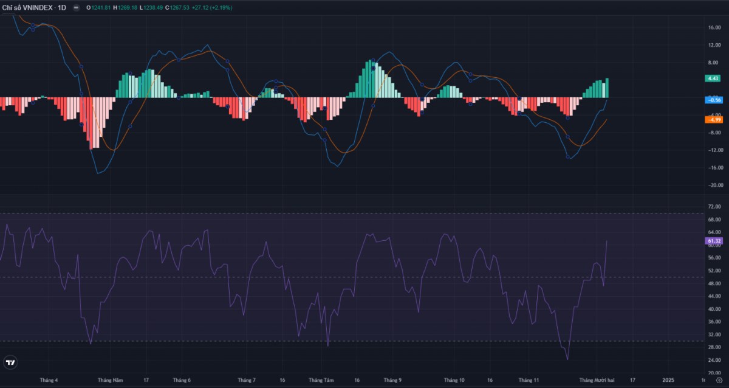Click the Tháng 7 time axis label
This screenshot has width=729, height=388.
(247, 380)
